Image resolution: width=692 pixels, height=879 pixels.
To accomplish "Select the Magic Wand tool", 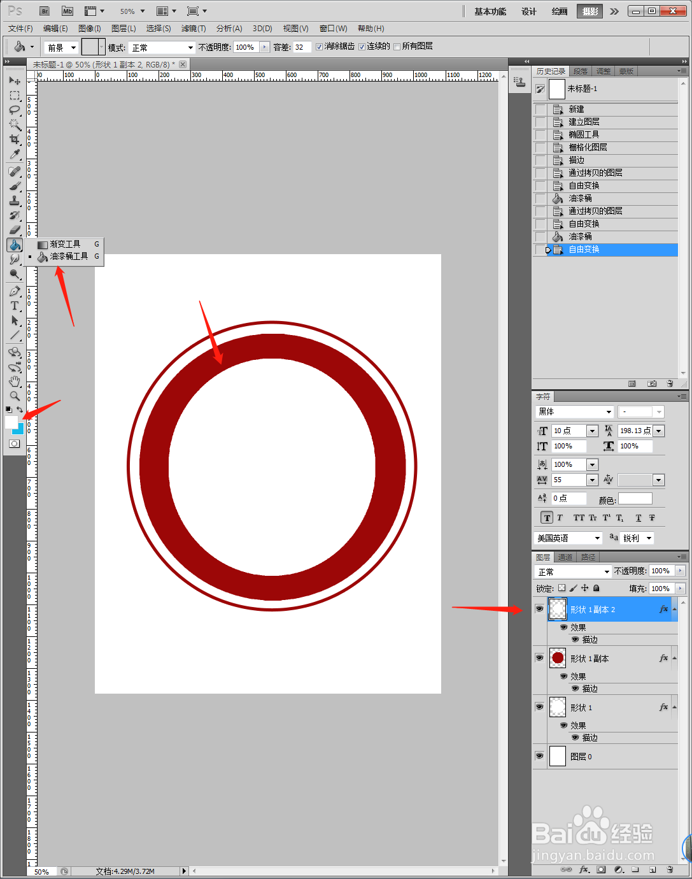I will point(15,125).
